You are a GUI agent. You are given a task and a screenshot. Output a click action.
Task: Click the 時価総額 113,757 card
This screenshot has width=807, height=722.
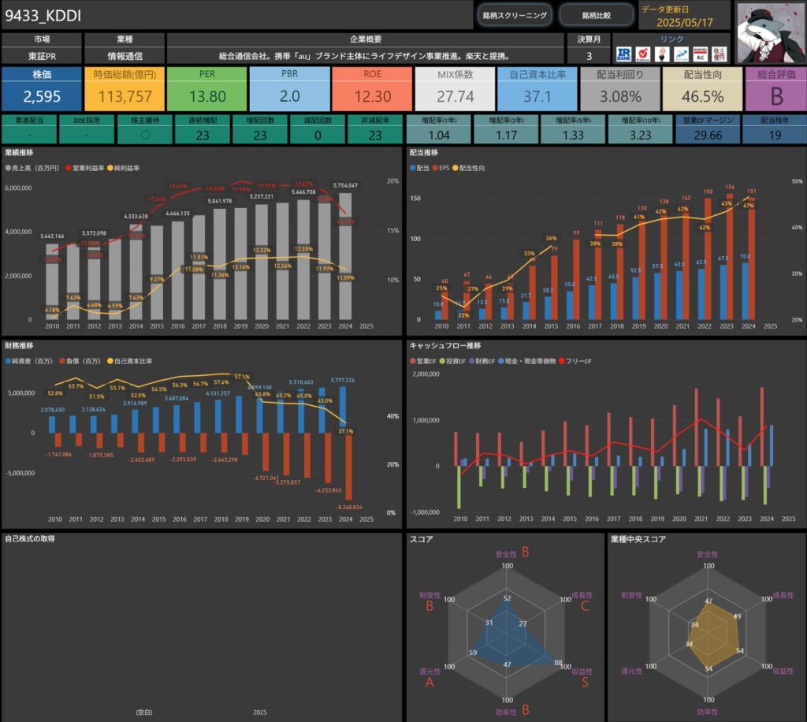point(125,88)
